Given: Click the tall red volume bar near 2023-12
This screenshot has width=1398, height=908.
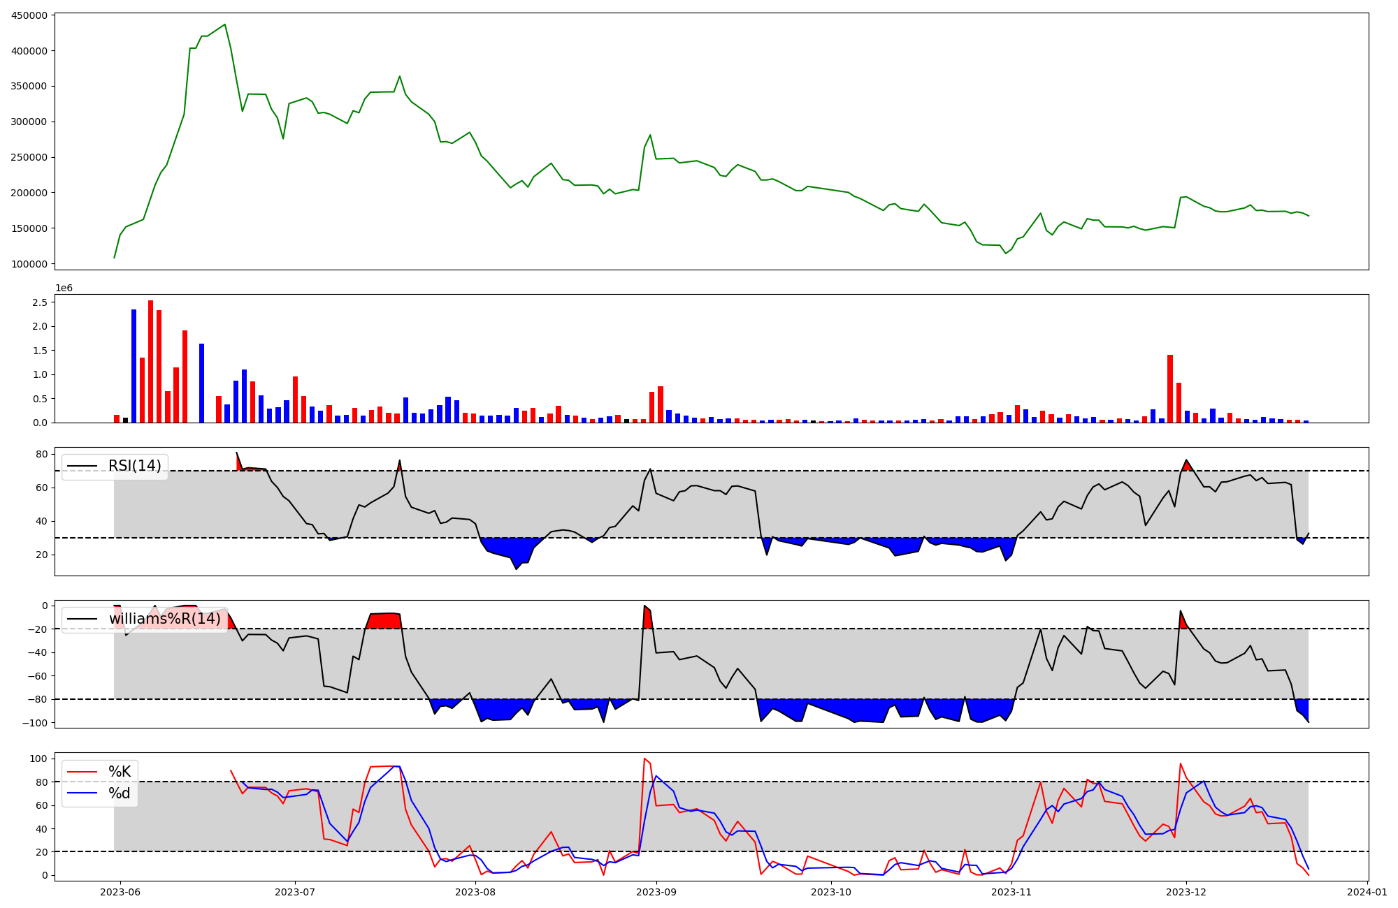Looking at the screenshot, I should click(1169, 388).
